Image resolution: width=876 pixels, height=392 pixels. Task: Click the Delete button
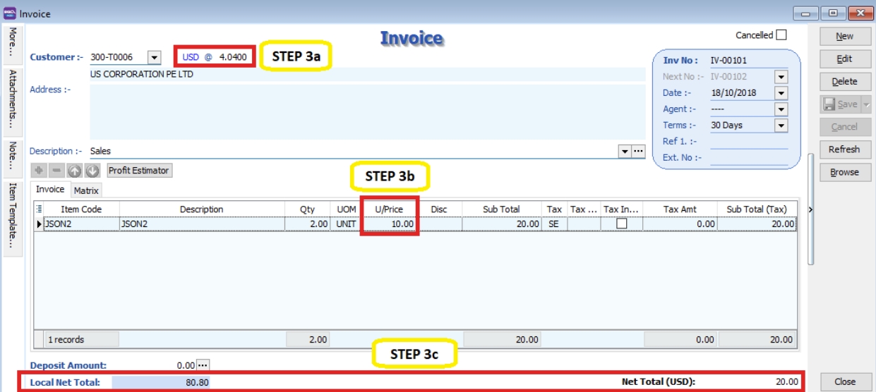pyautogui.click(x=844, y=81)
